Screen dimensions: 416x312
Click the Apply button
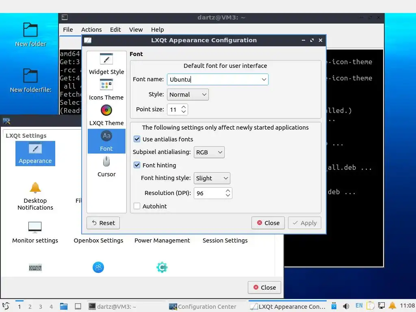(305, 223)
